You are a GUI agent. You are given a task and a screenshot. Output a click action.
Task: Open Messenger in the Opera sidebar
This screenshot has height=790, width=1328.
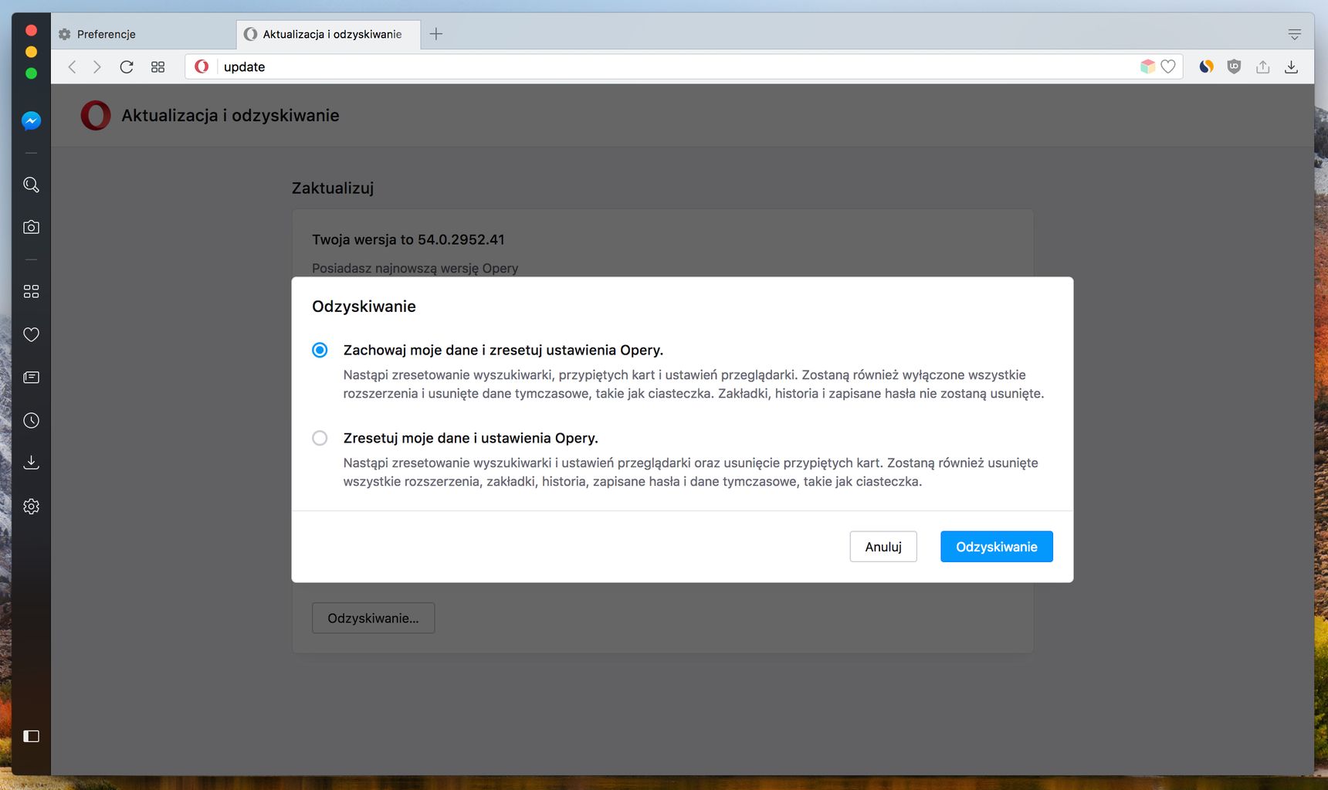point(31,120)
